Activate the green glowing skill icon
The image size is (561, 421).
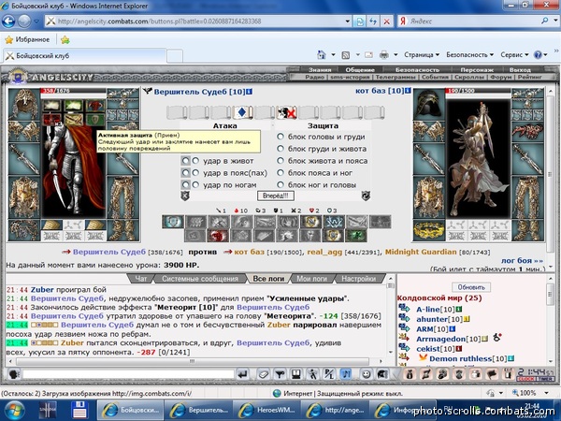coord(356,237)
